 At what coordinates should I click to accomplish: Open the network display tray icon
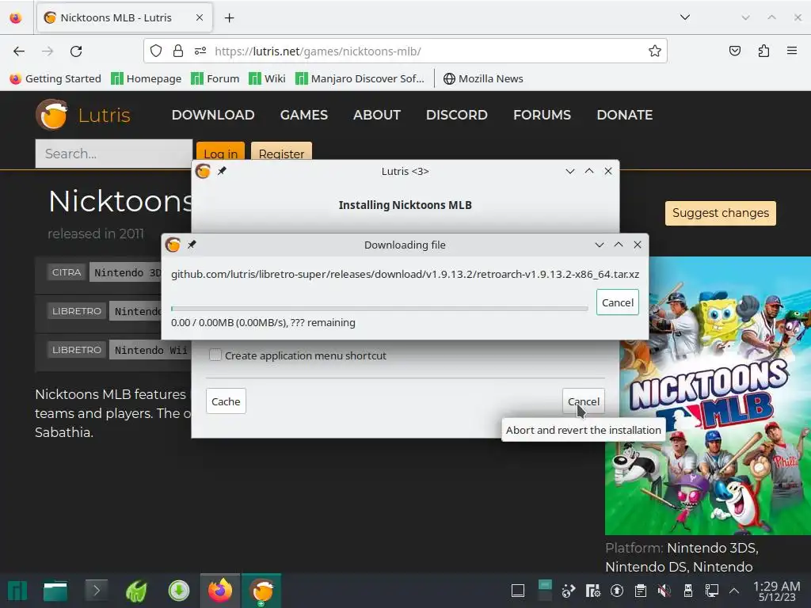point(712,591)
